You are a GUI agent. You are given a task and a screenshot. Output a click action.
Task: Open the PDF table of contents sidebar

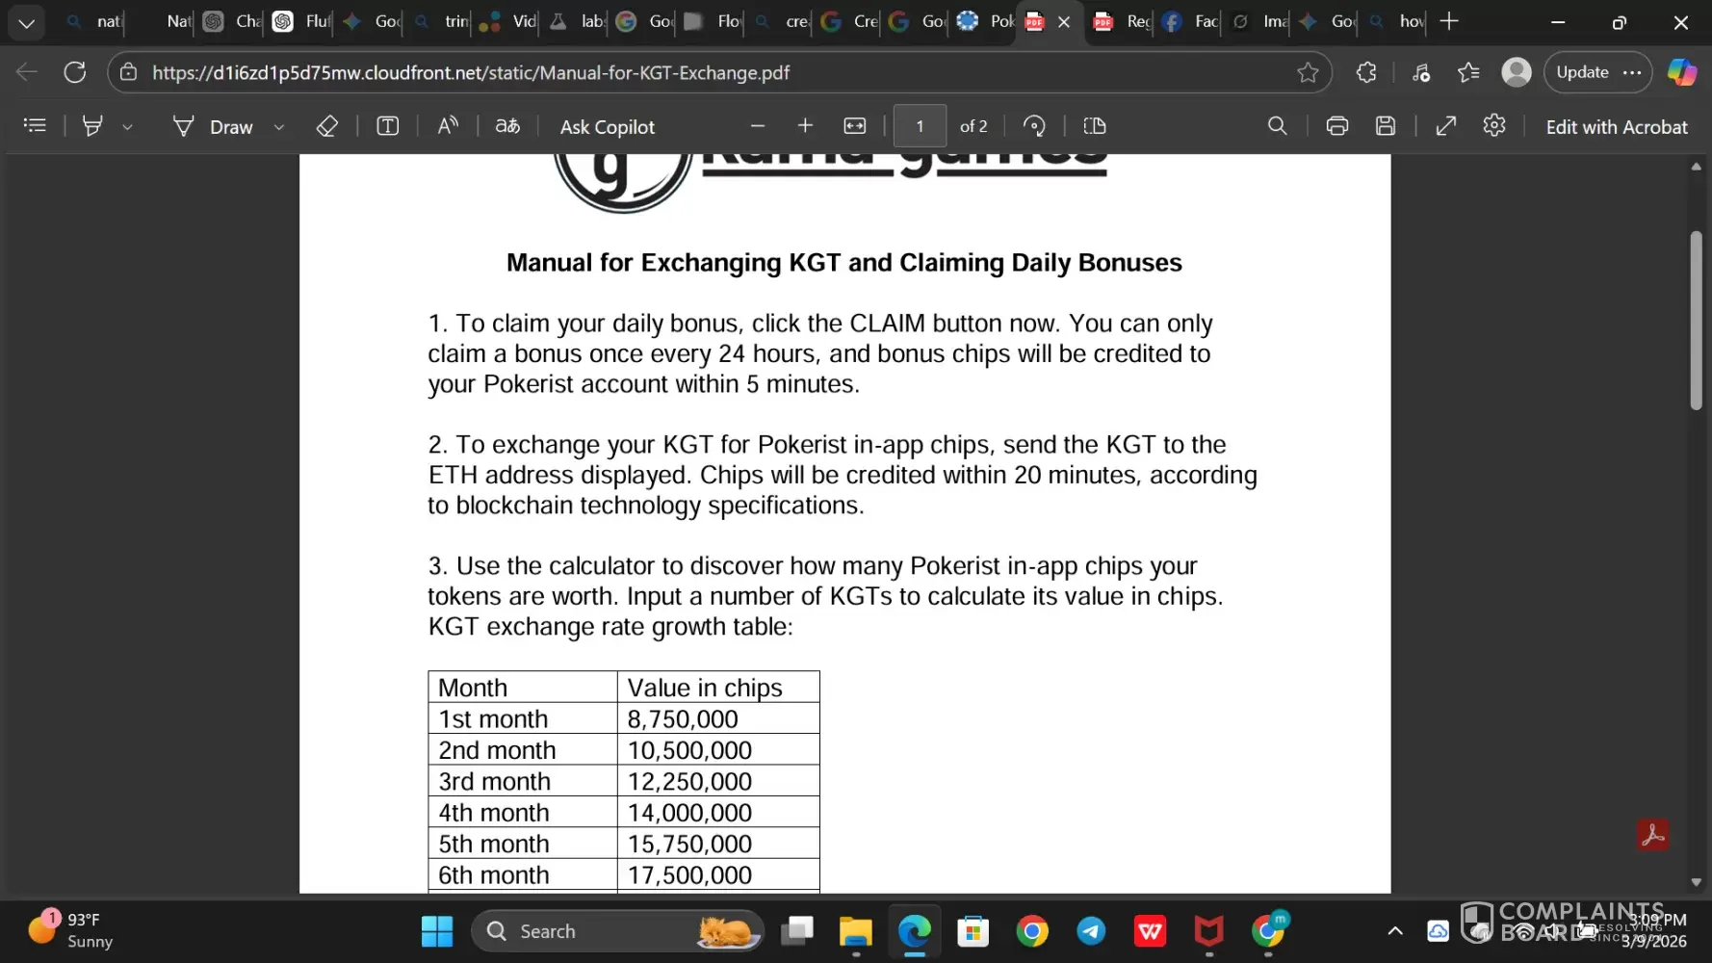tap(35, 126)
